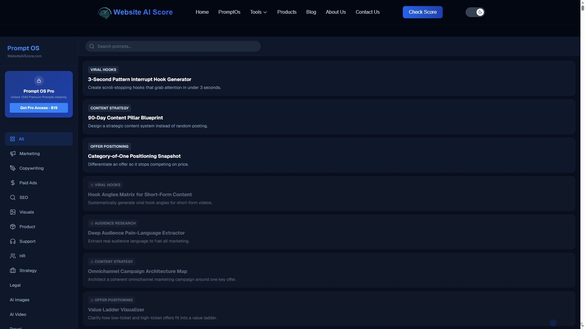Image resolution: width=585 pixels, height=329 pixels.
Task: Click the pen icon beside Copywriting
Action: 13,168
